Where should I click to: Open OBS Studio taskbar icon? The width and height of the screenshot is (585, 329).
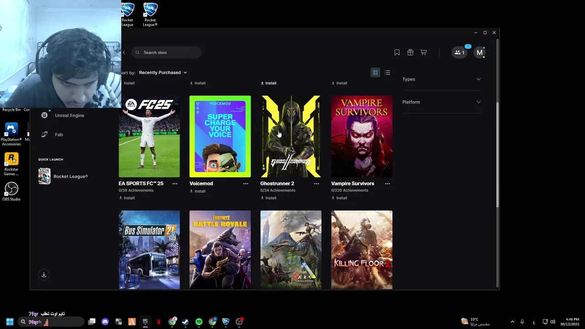239,322
